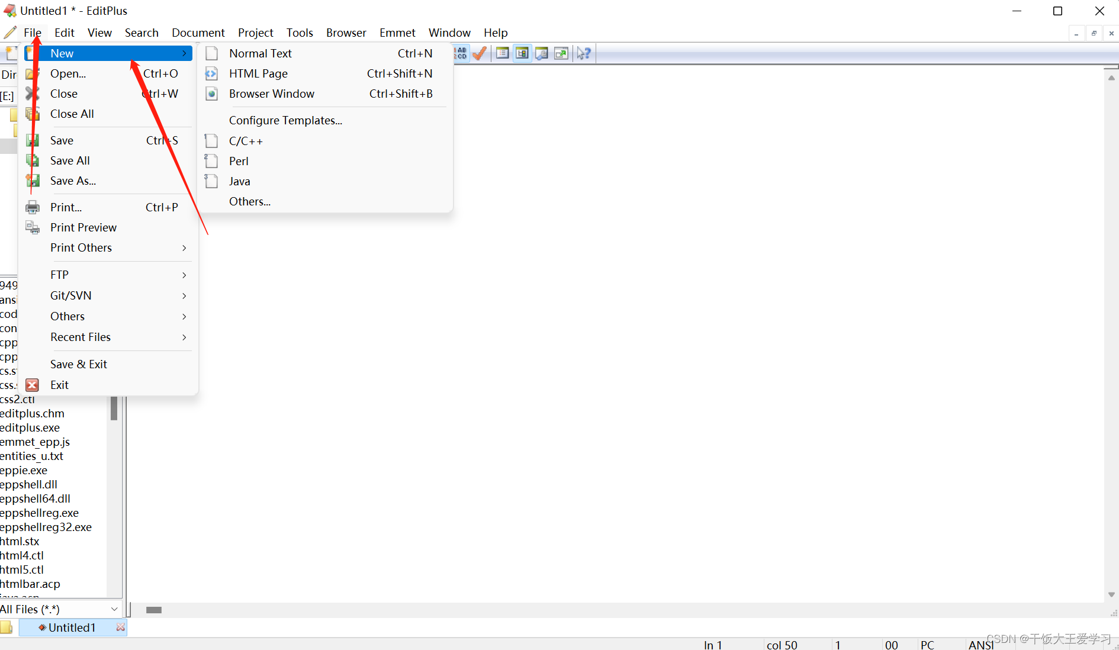This screenshot has width=1119, height=650.
Task: Toggle the Directory window toolbar icon
Action: 522,53
